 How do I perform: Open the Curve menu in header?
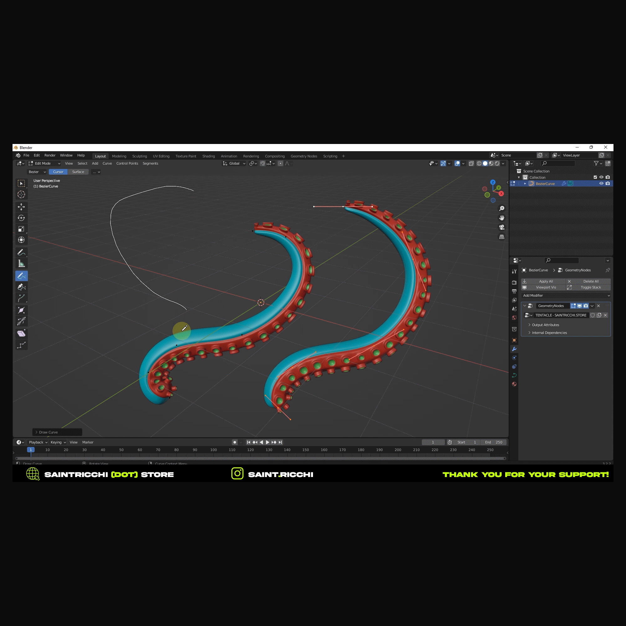(x=107, y=163)
